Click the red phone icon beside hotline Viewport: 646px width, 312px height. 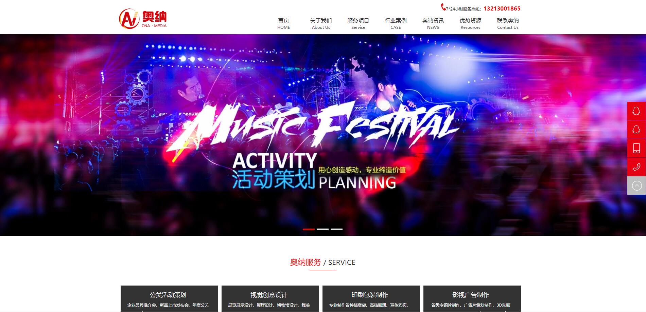click(443, 7)
